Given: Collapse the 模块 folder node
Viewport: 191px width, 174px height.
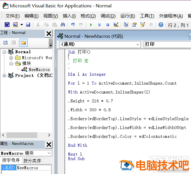Looking at the screenshot, I should tap(11, 64).
